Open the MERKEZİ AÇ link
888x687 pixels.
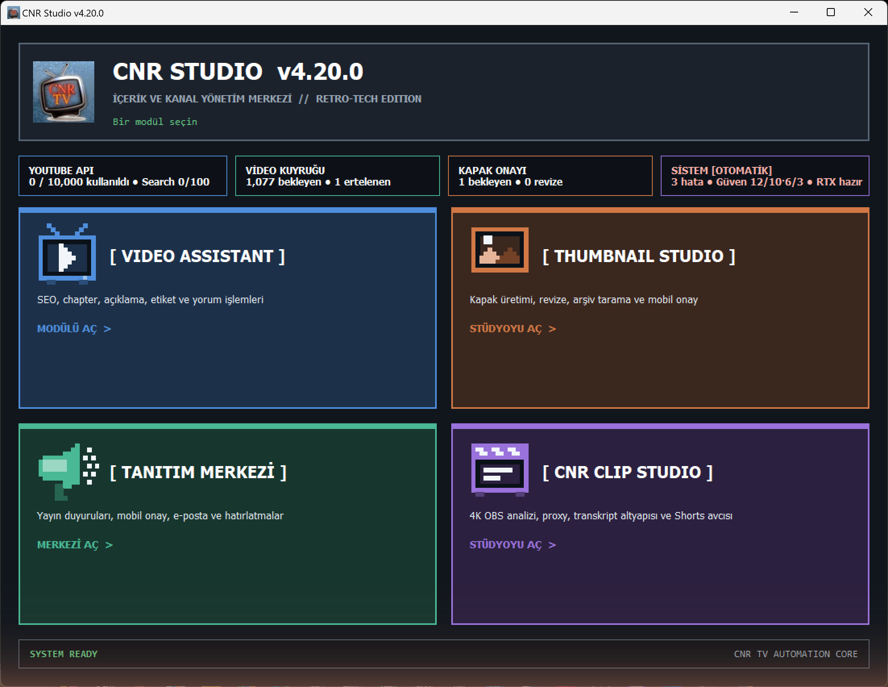pos(75,545)
